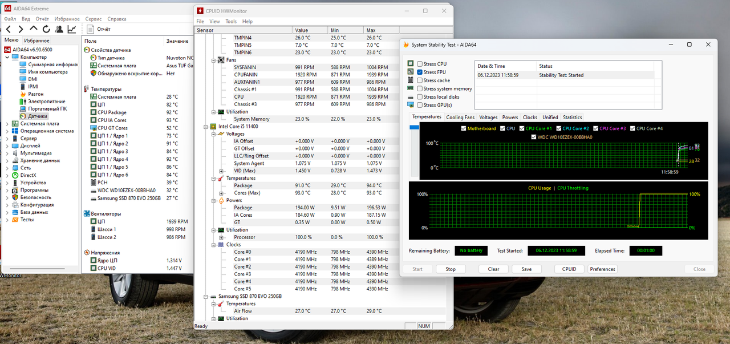
Task: Click Сеть network icon in tree
Action: click(x=15, y=168)
